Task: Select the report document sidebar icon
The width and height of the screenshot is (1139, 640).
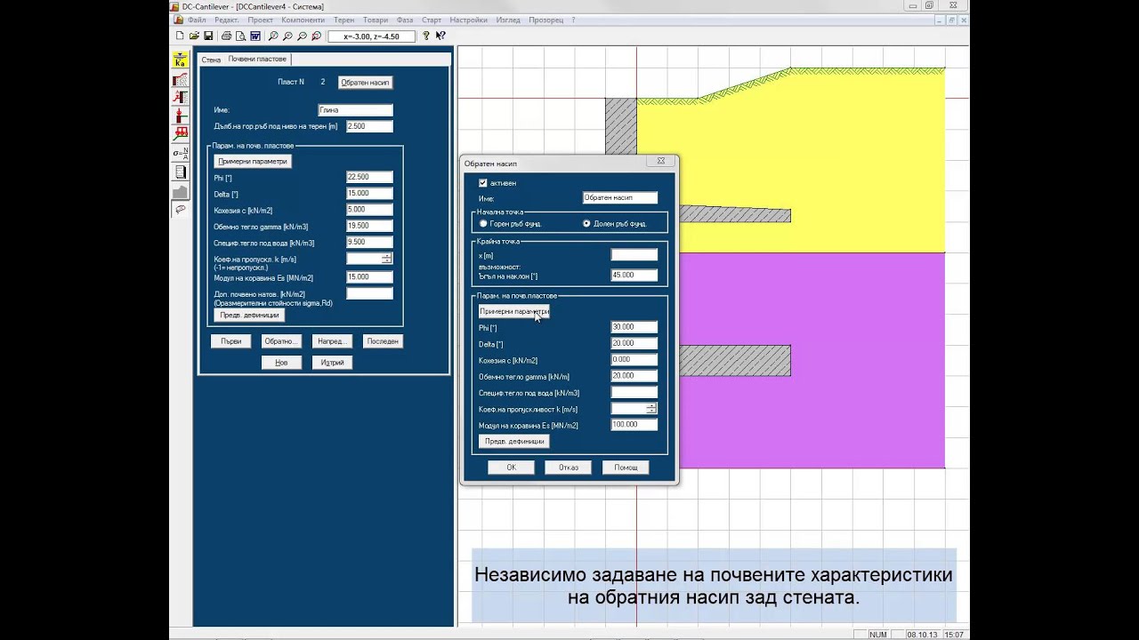Action: 181,172
